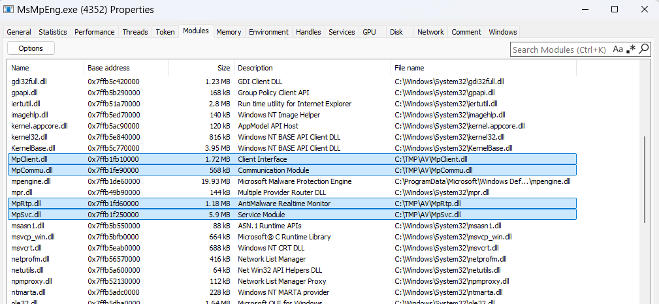Open the Token tab
Screen dimensions: 659x304
pos(165,32)
